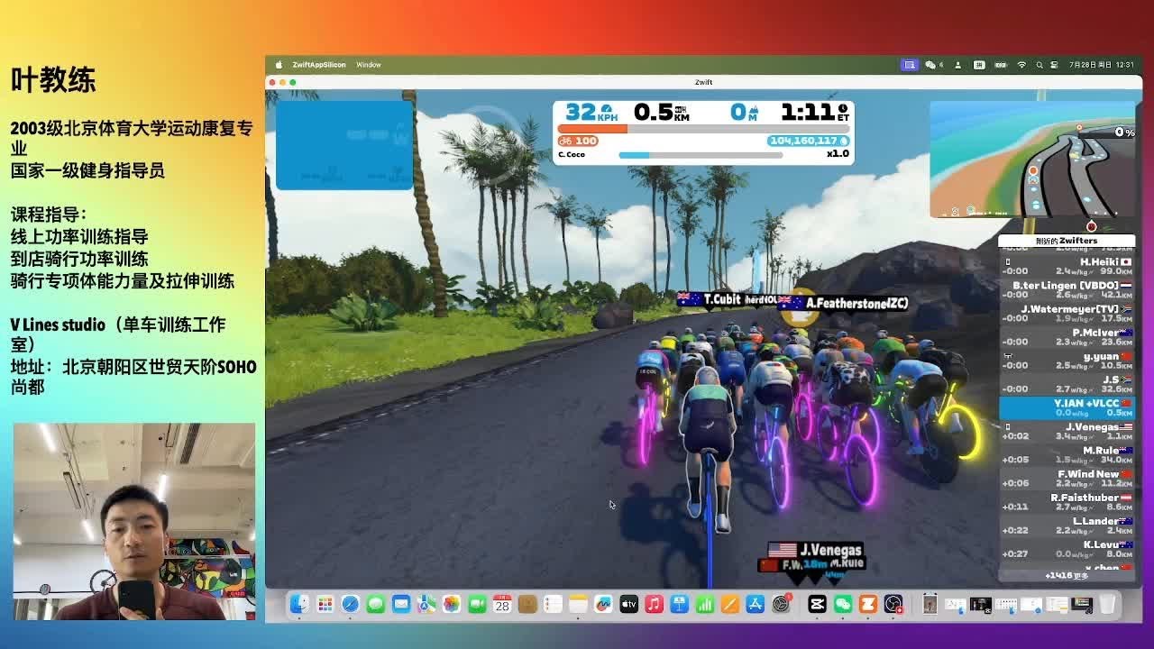Click the blue overlay panel top-left
This screenshot has height=649, width=1154.
pos(344,145)
